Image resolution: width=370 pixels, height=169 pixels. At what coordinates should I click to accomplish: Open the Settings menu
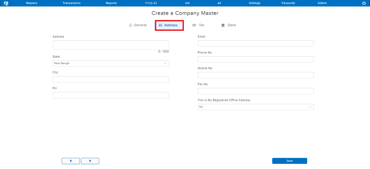(x=254, y=3)
